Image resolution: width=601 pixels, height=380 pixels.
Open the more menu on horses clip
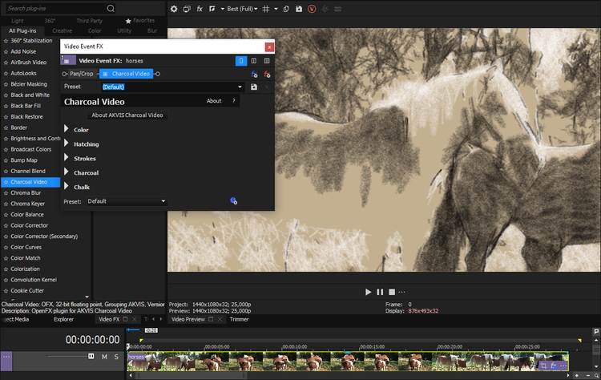click(563, 366)
